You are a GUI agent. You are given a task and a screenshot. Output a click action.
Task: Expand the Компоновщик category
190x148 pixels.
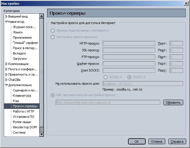6,64
